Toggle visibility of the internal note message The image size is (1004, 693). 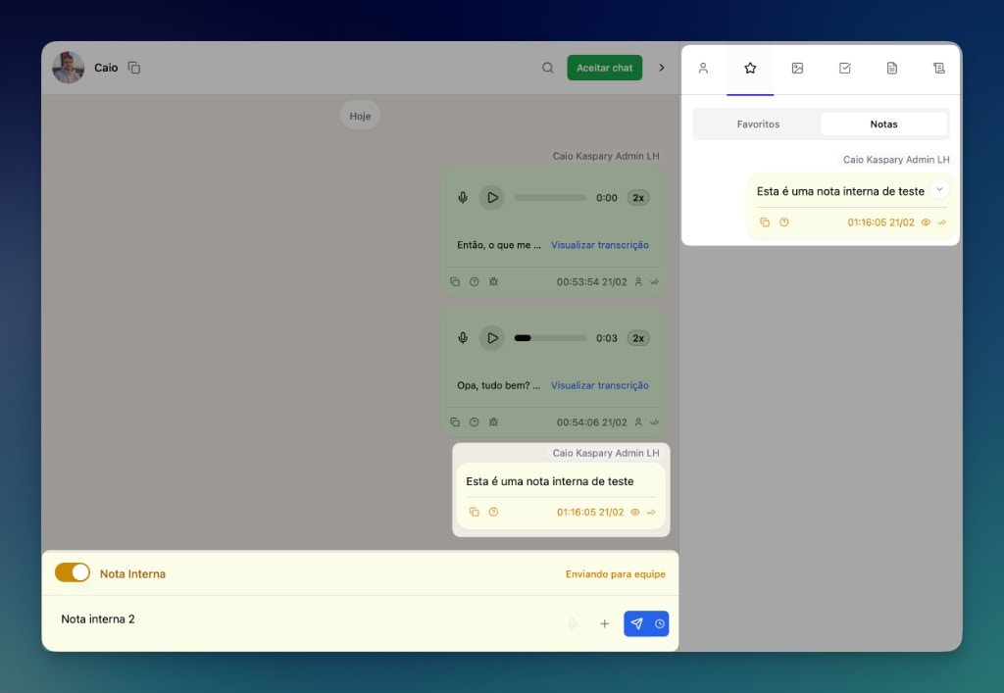point(634,512)
